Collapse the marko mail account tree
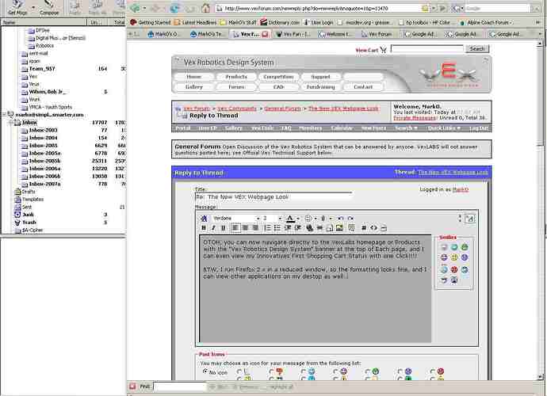 [x=4, y=114]
